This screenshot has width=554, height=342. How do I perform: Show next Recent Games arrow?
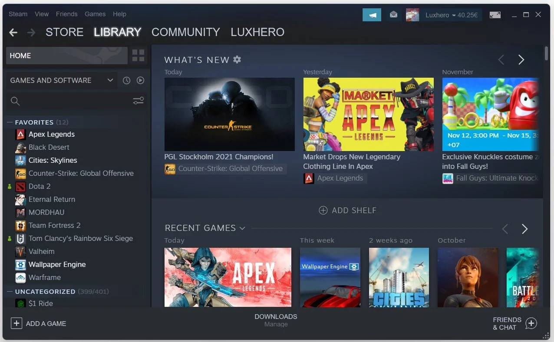pos(524,229)
